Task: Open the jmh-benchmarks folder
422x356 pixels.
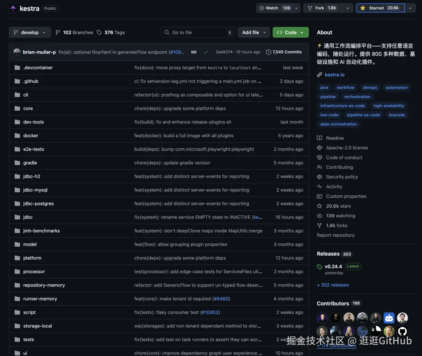Action: pyautogui.click(x=41, y=231)
